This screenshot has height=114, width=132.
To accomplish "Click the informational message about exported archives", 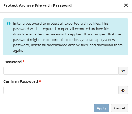I will (x=68, y=37).
